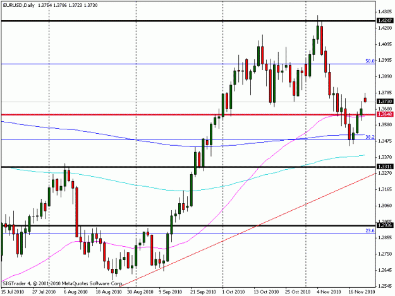This screenshot has height=296, width=395.
Task: Select the 1.3995 price axis value
Action: pyautogui.click(x=385, y=61)
